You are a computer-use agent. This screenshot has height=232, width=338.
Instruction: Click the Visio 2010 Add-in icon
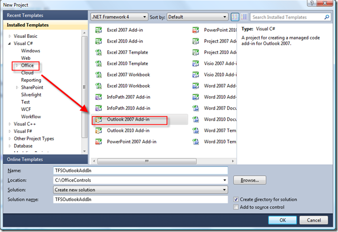[x=196, y=75]
